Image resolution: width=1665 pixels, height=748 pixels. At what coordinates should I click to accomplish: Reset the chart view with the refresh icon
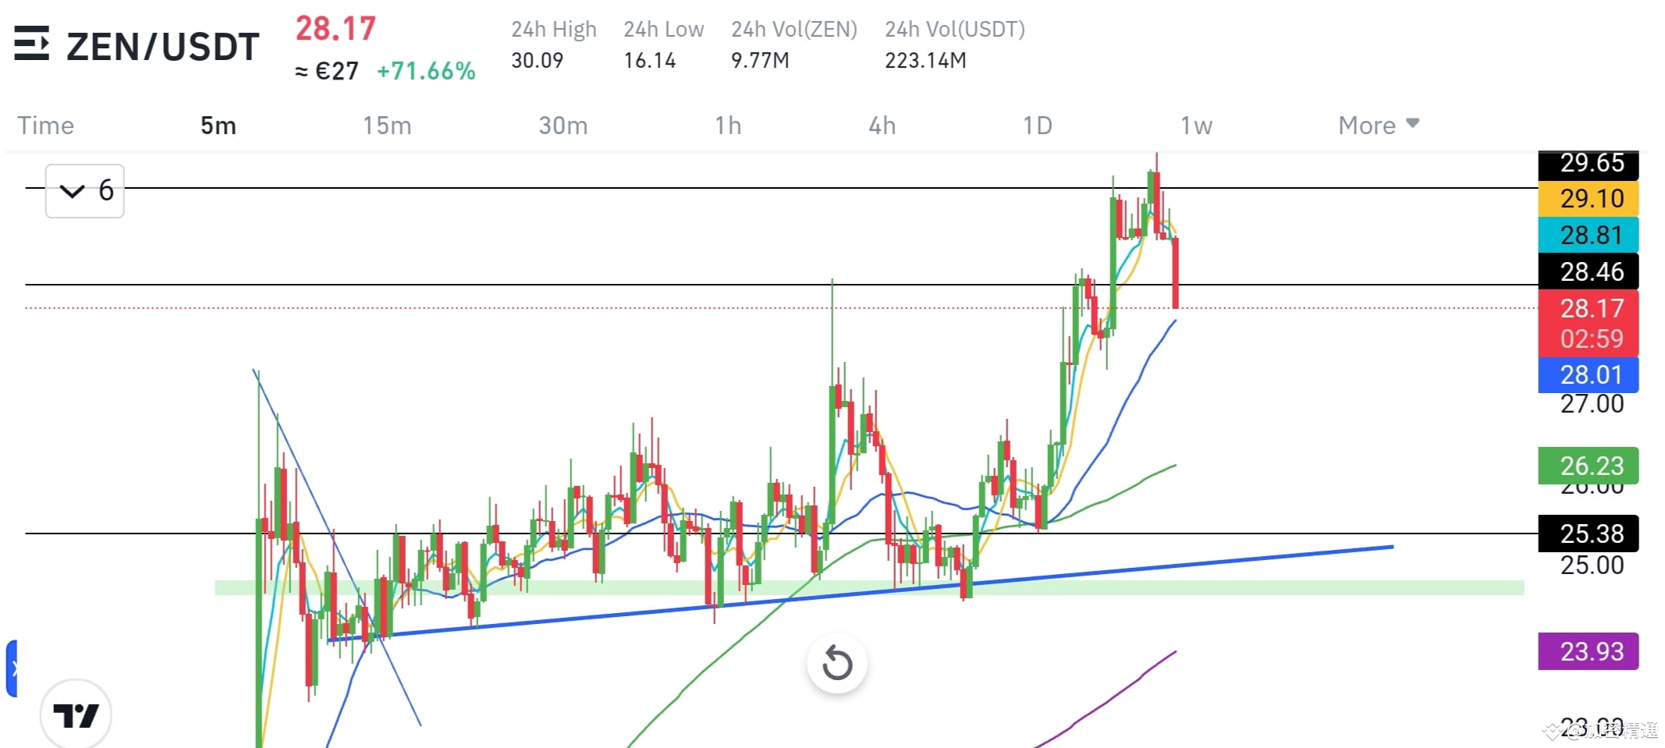pyautogui.click(x=836, y=664)
